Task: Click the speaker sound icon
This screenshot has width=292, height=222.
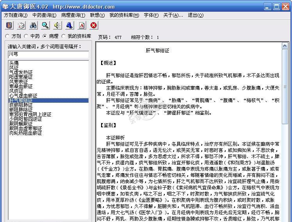Action: [57, 25]
